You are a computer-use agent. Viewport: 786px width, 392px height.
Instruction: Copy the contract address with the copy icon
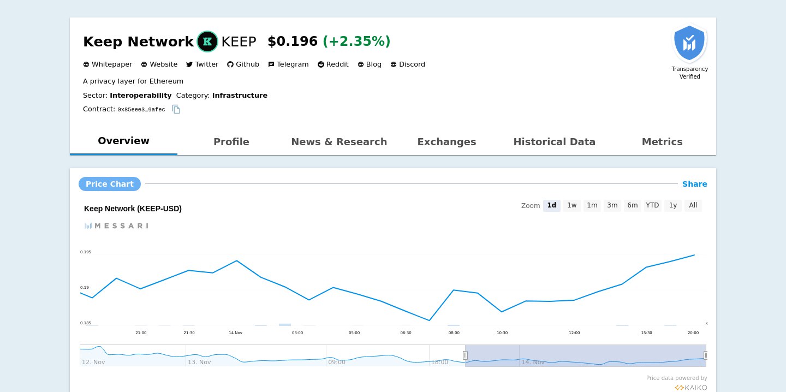pos(176,109)
